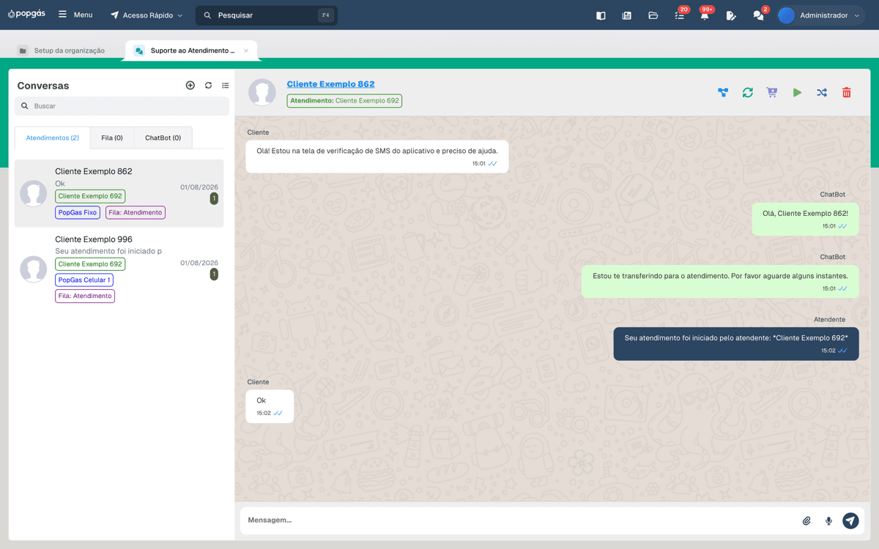Click the Conversas panel heading

43,86
